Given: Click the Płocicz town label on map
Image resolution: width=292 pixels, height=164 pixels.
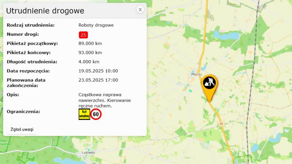Looking at the screenshot, I should 196,74.
